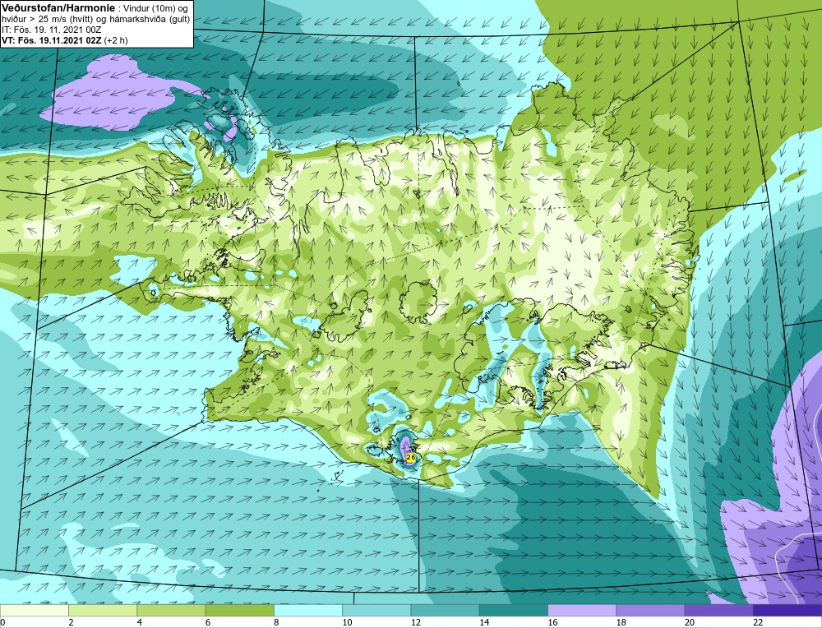This screenshot has width=822, height=628.
Task: Click the 22+ m/s dark purple swatch
Action: (787, 610)
